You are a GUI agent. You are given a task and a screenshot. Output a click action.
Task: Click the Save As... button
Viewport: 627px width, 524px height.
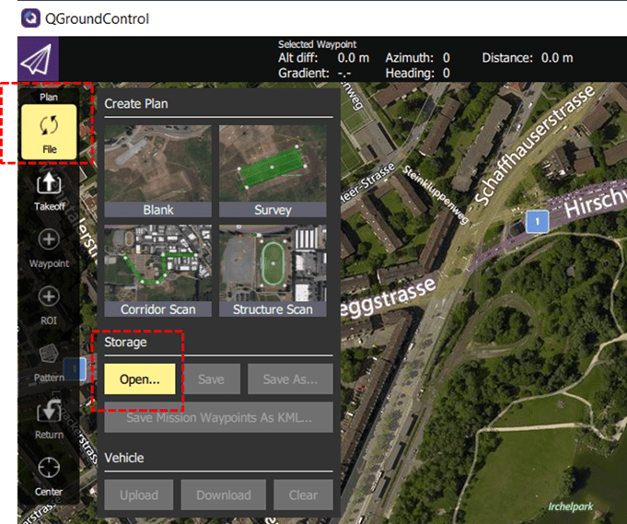pos(290,378)
